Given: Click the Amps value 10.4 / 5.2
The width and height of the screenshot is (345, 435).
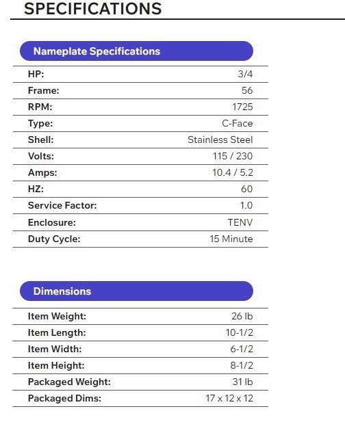Looking at the screenshot, I should (233, 172).
